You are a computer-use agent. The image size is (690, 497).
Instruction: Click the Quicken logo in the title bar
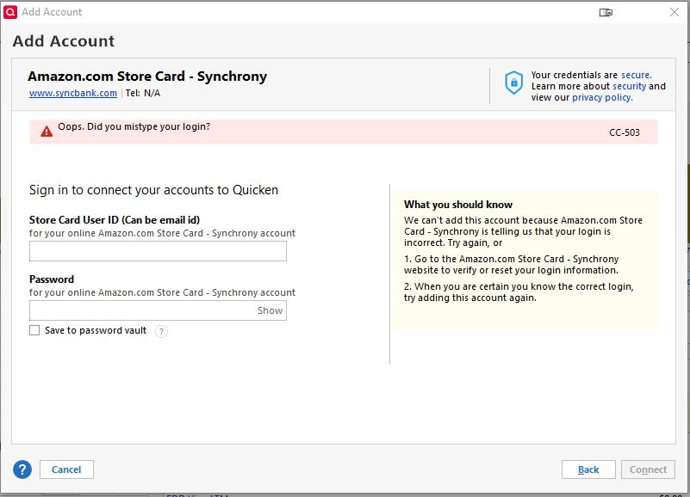[x=10, y=12]
